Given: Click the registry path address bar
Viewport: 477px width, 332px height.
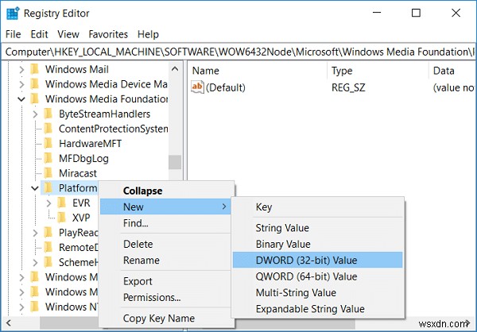Looking at the screenshot, I should (x=238, y=52).
